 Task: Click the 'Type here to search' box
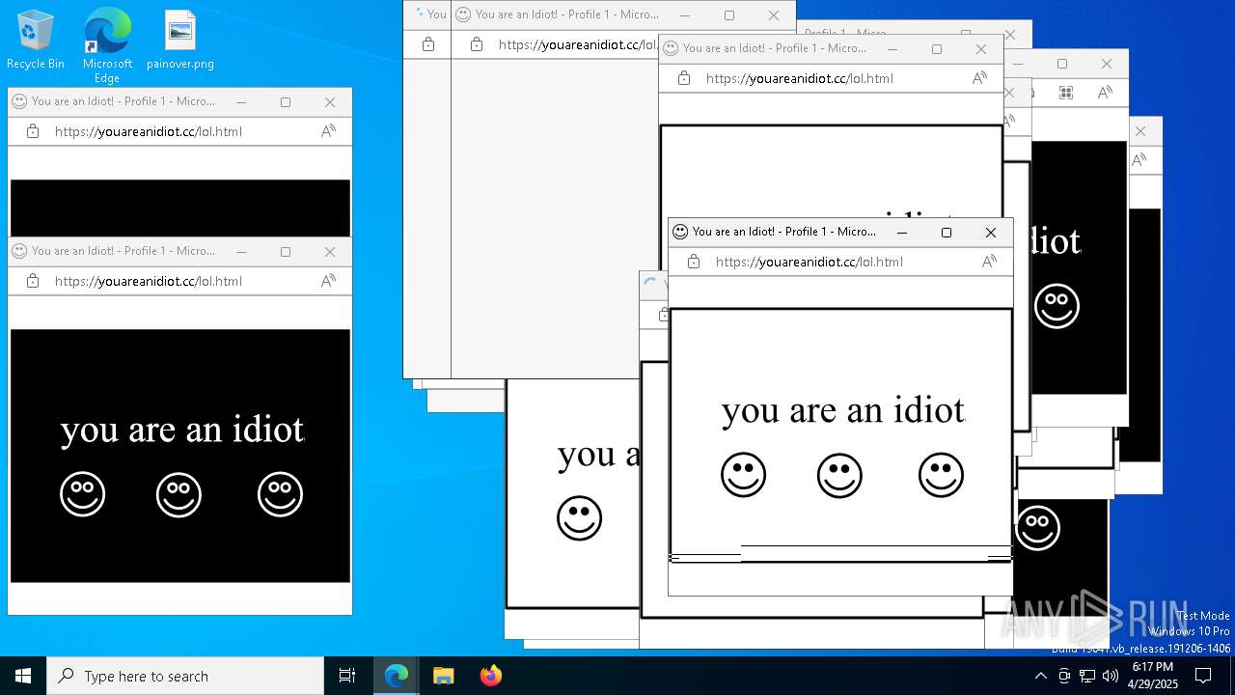[x=185, y=676]
